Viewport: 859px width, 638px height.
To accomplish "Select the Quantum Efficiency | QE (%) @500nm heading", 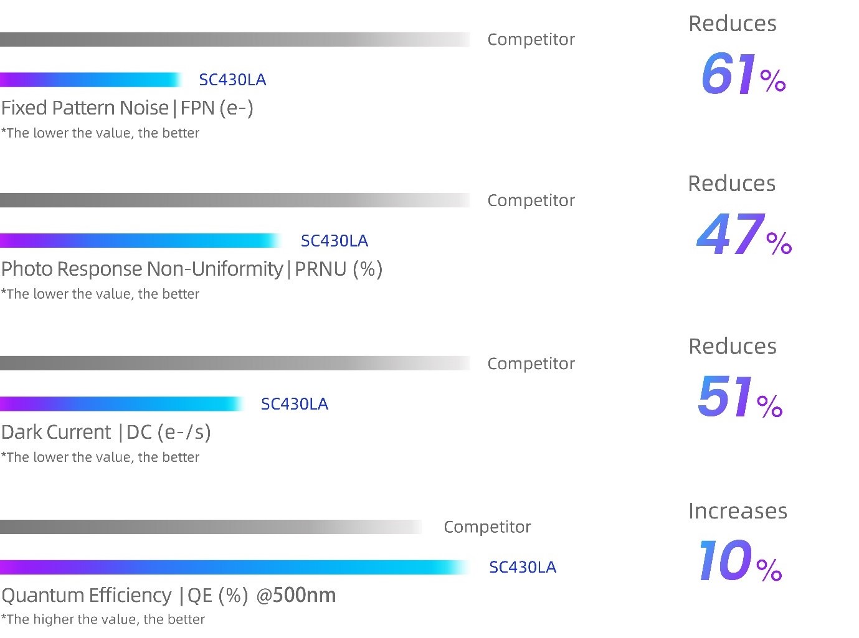I will tap(168, 596).
